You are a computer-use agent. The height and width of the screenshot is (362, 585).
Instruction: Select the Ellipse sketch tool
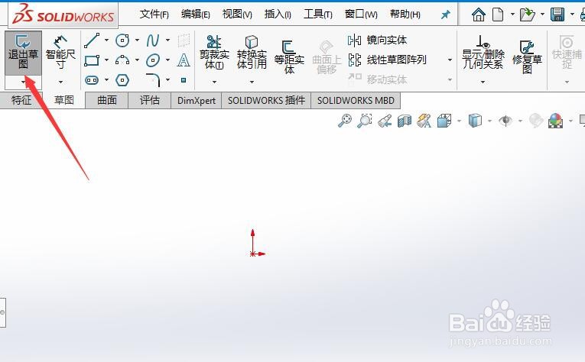tap(153, 60)
